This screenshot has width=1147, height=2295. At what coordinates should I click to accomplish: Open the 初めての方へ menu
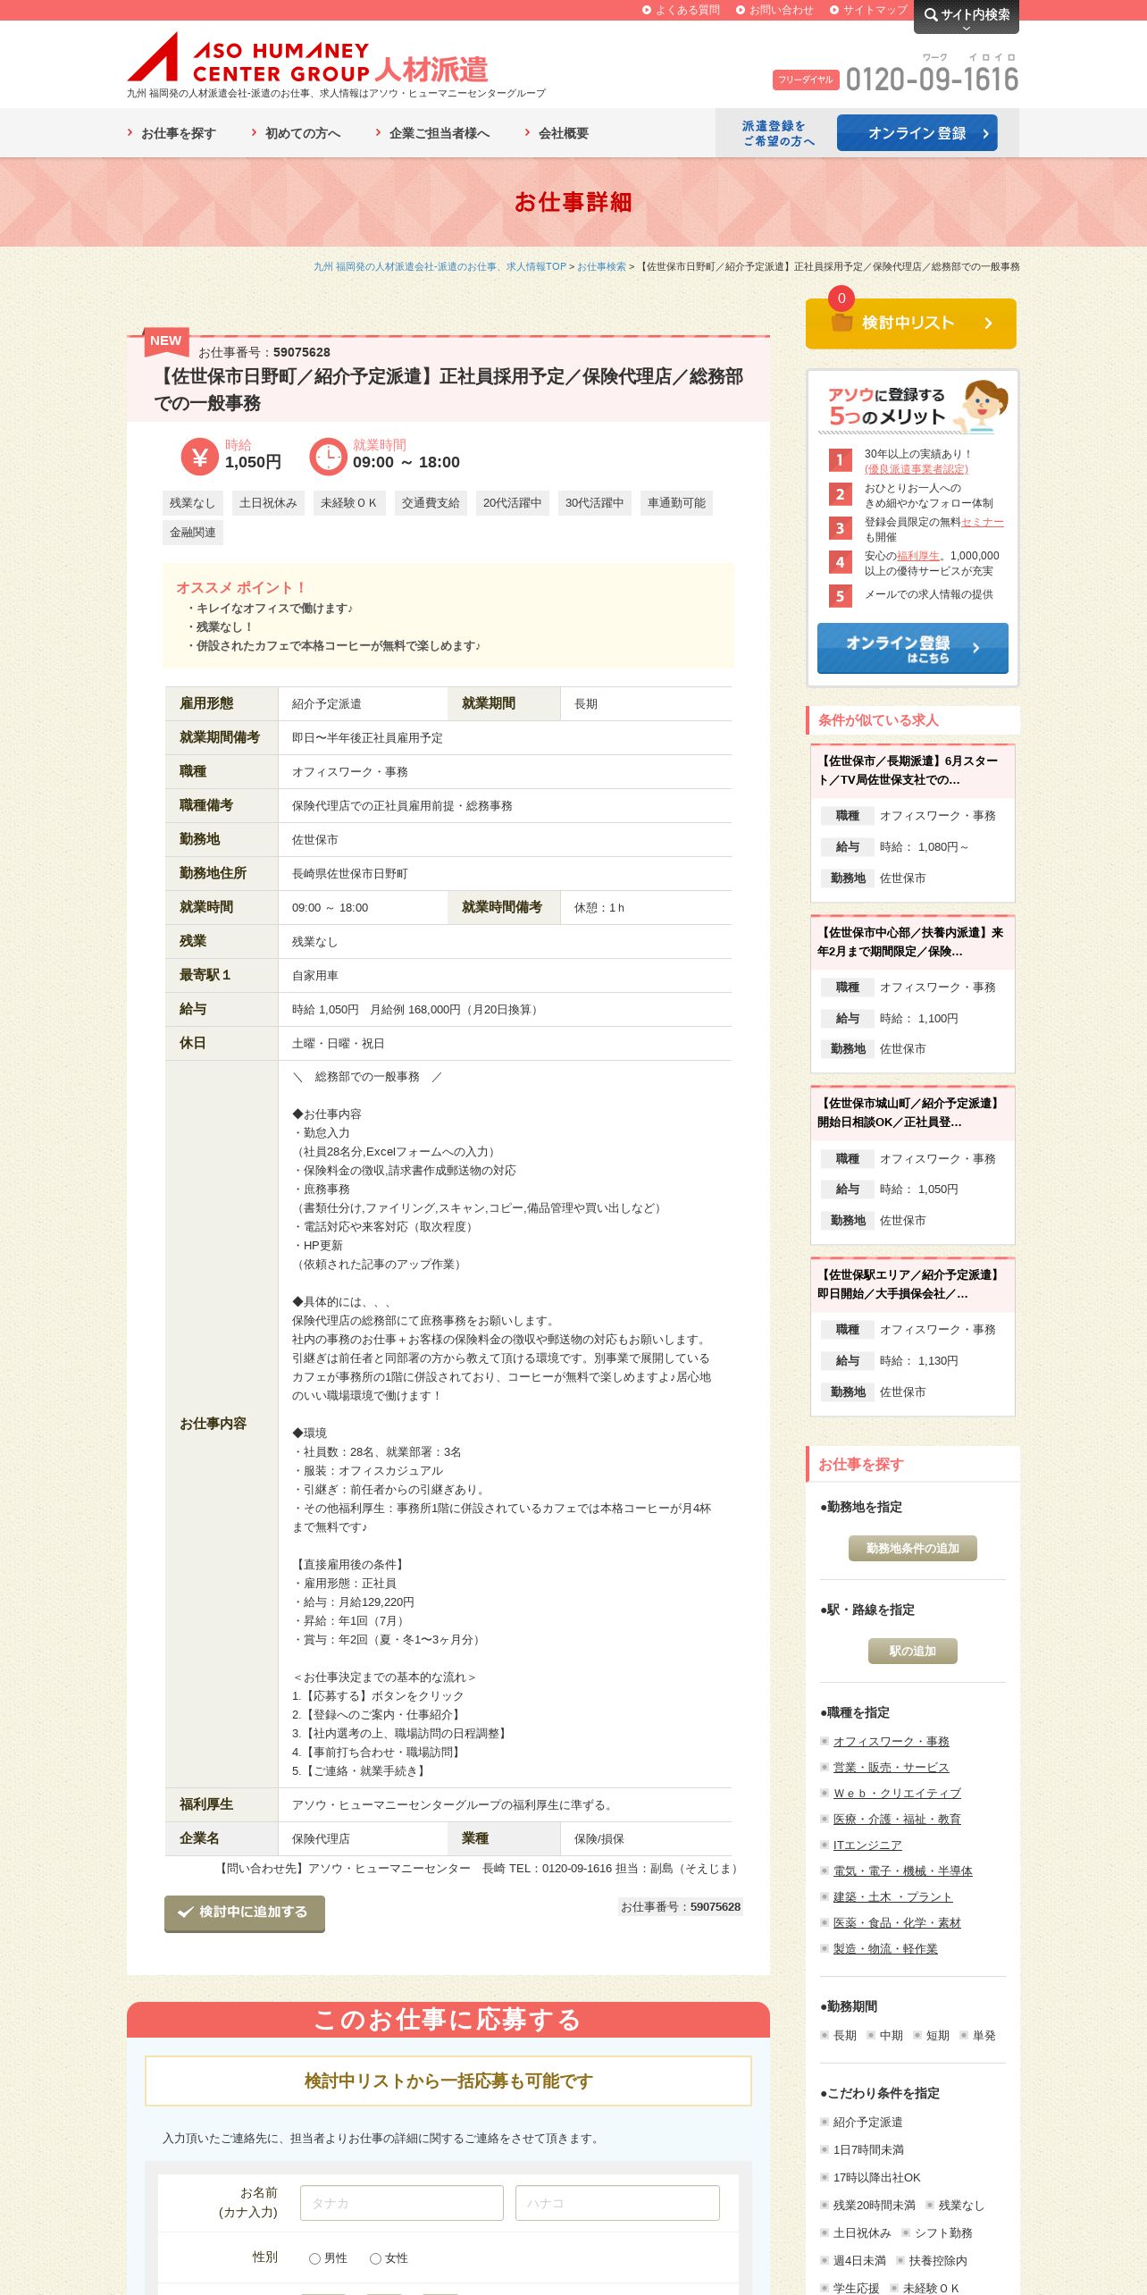[296, 133]
